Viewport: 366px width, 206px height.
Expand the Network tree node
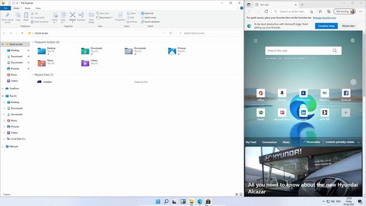[2, 146]
